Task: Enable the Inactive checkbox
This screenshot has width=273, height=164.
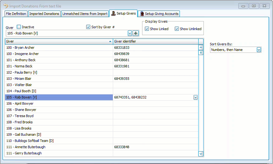Action: click(19, 27)
